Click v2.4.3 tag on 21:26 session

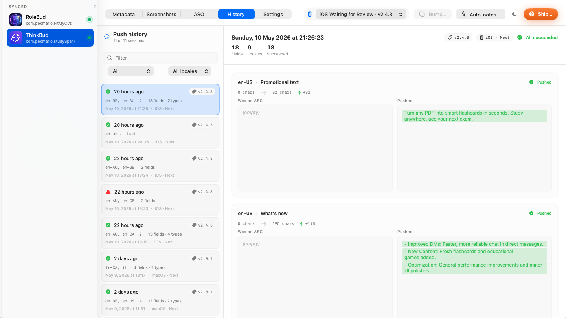pos(202,91)
